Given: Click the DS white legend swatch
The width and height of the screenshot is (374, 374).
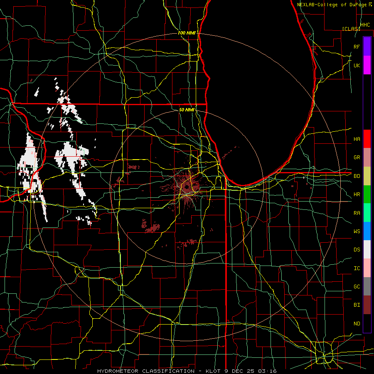Looking at the screenshot, I should pos(367,249).
